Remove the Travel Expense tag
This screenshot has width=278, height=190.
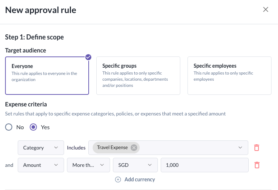[134, 148]
